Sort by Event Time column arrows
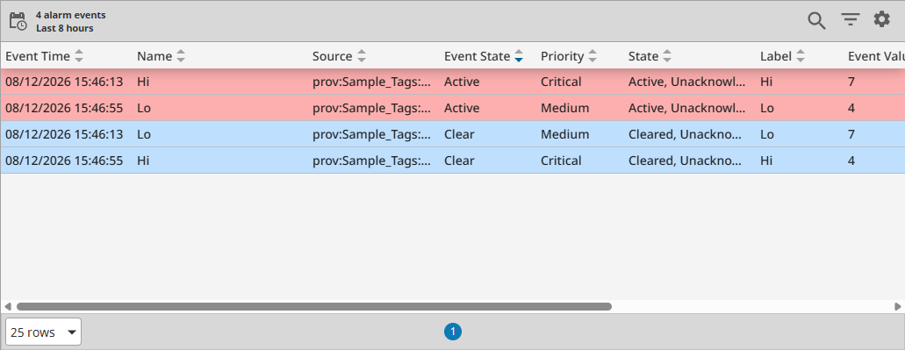Viewport: 905px width, 350px height. click(79, 56)
